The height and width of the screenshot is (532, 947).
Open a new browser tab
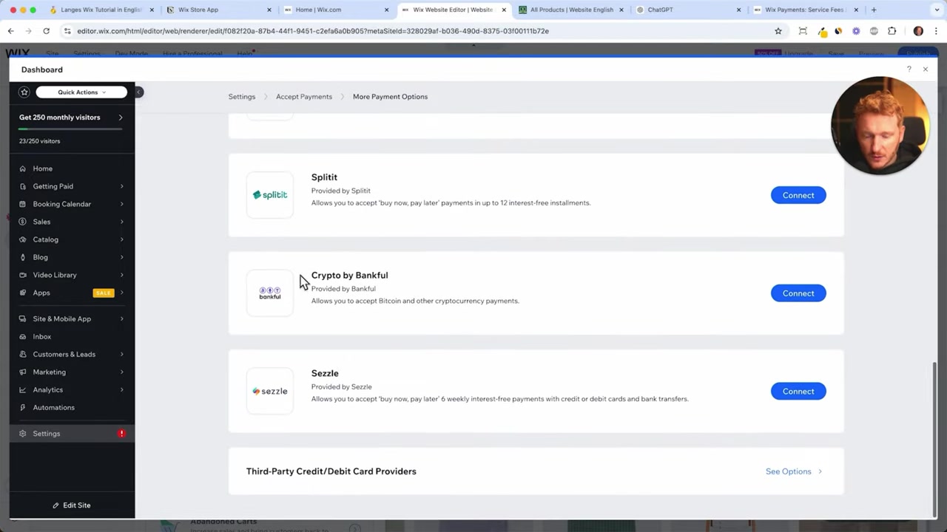point(874,10)
